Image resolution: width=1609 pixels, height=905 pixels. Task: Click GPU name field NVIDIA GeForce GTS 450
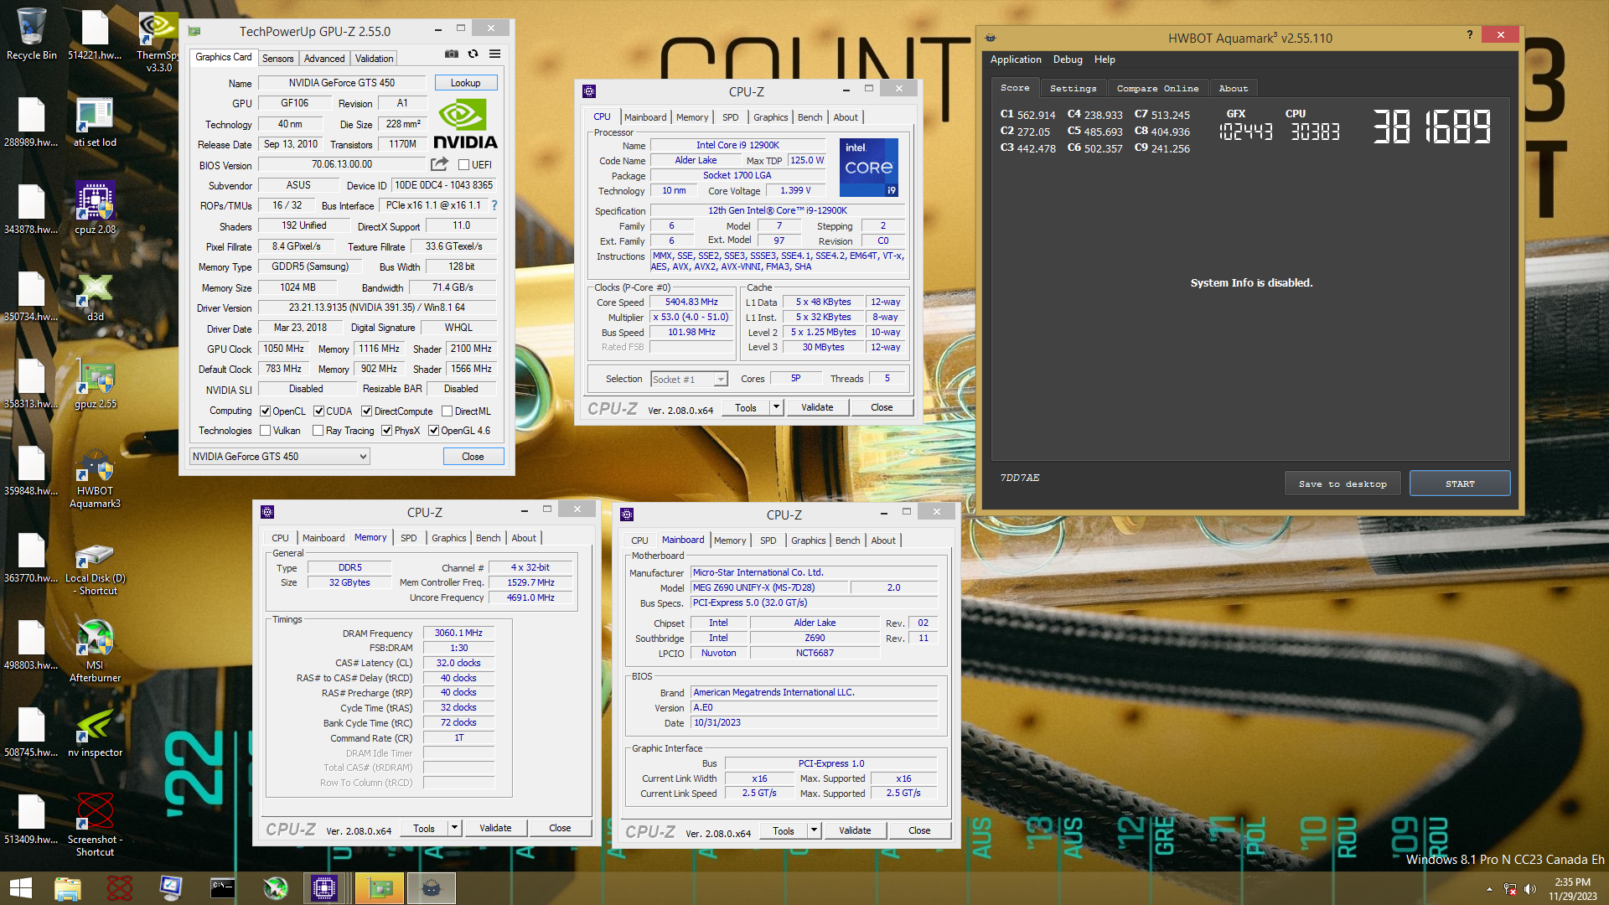pyautogui.click(x=342, y=83)
